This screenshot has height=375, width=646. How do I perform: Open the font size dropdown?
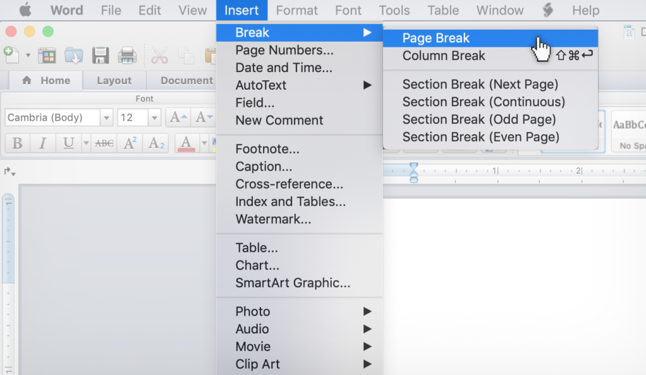(x=154, y=117)
